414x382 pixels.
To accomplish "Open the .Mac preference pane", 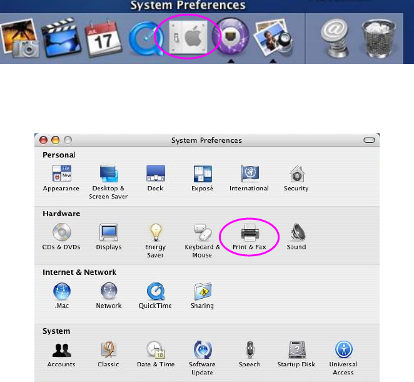I will [x=62, y=296].
